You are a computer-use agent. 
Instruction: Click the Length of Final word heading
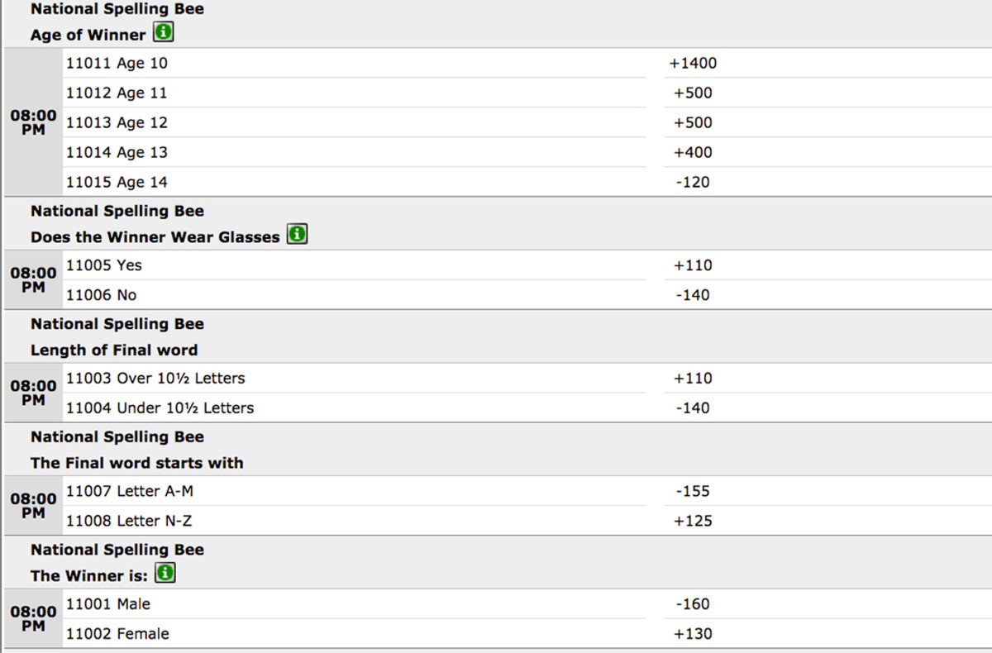114,350
